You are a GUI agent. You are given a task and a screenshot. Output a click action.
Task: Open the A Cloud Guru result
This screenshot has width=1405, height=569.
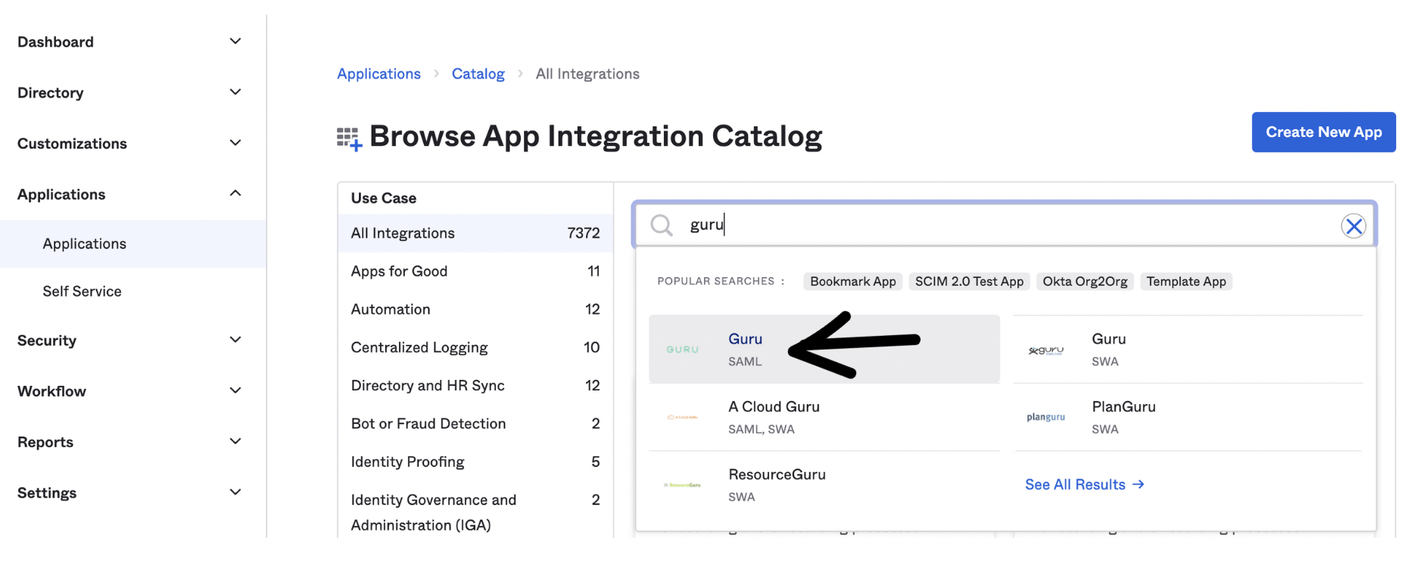(x=824, y=417)
